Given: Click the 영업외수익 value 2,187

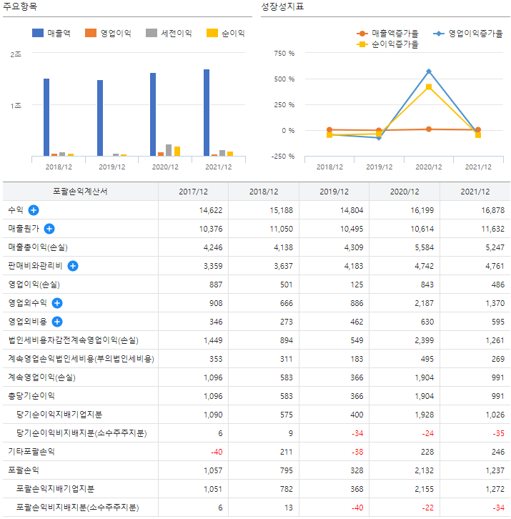Looking at the screenshot, I should coord(425,303).
